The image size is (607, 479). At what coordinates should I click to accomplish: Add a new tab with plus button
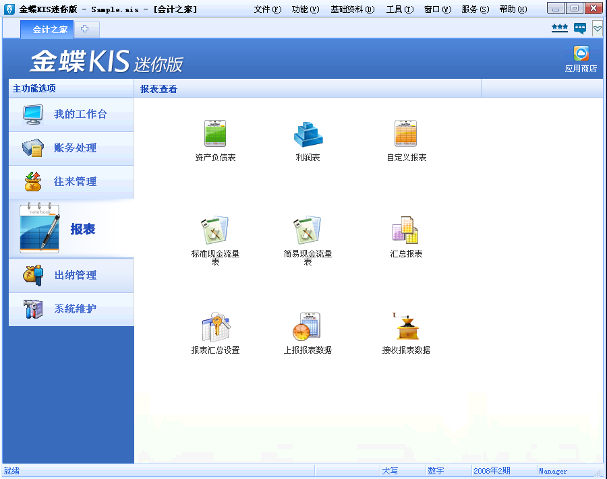point(85,29)
